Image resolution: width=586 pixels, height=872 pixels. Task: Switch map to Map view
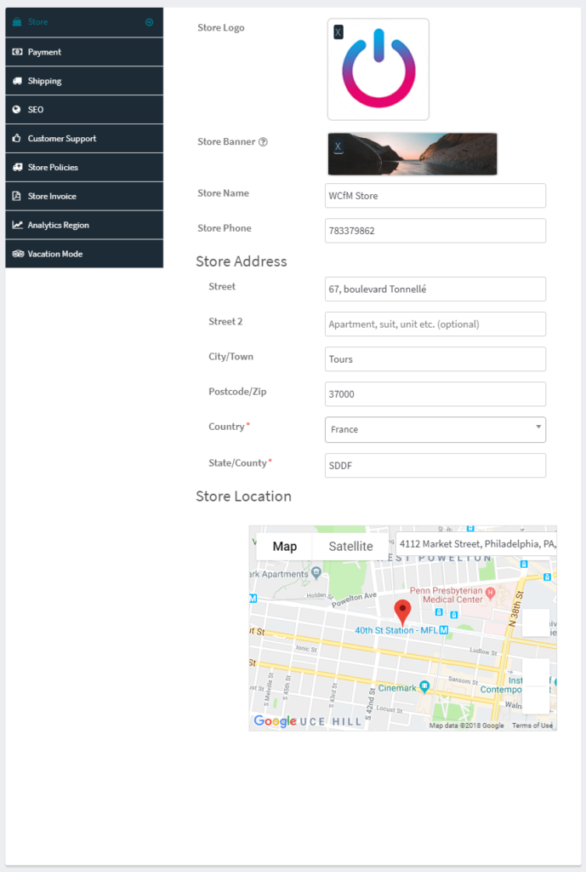[284, 546]
